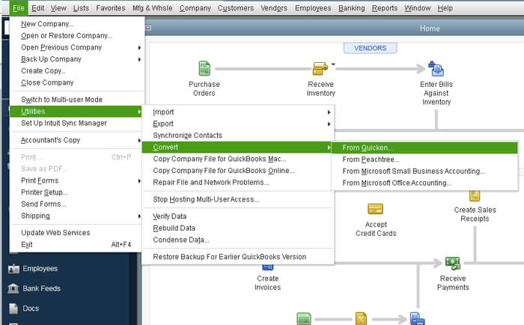
Task: Click the Receive Payments icon
Action: coord(452,264)
